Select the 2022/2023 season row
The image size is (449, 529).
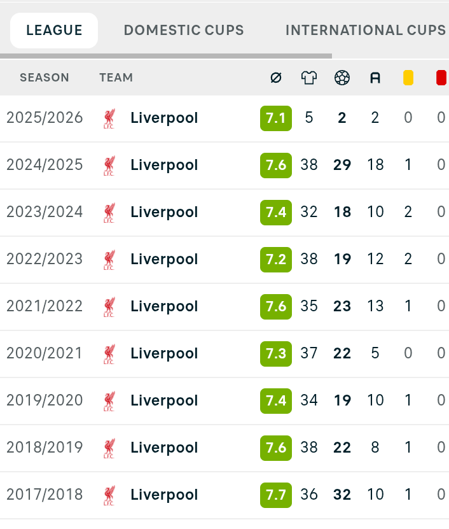click(45, 260)
